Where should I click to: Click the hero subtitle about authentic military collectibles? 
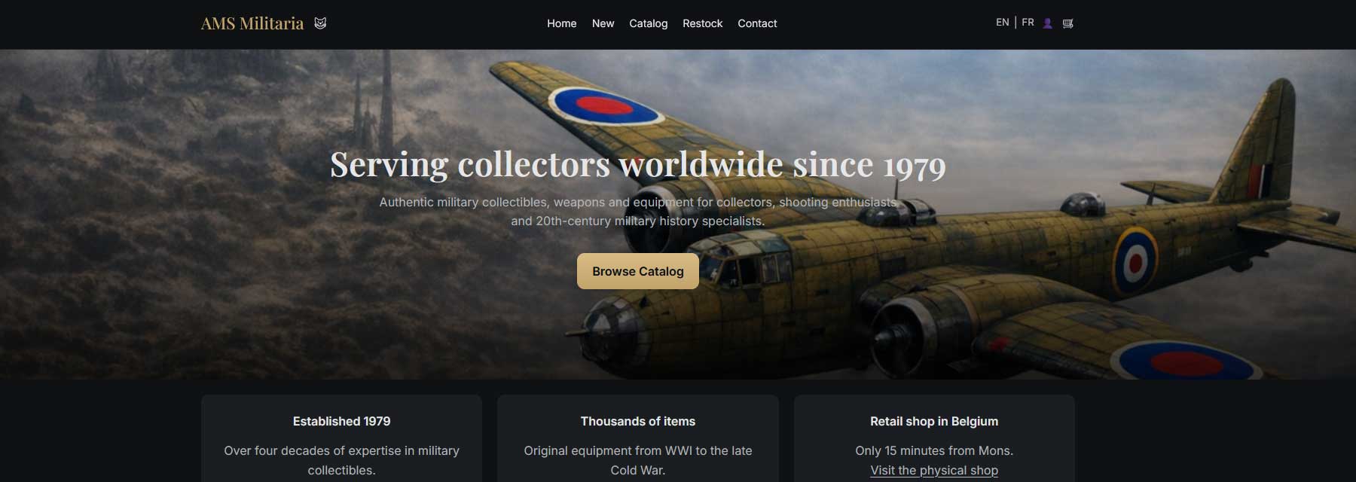click(637, 212)
